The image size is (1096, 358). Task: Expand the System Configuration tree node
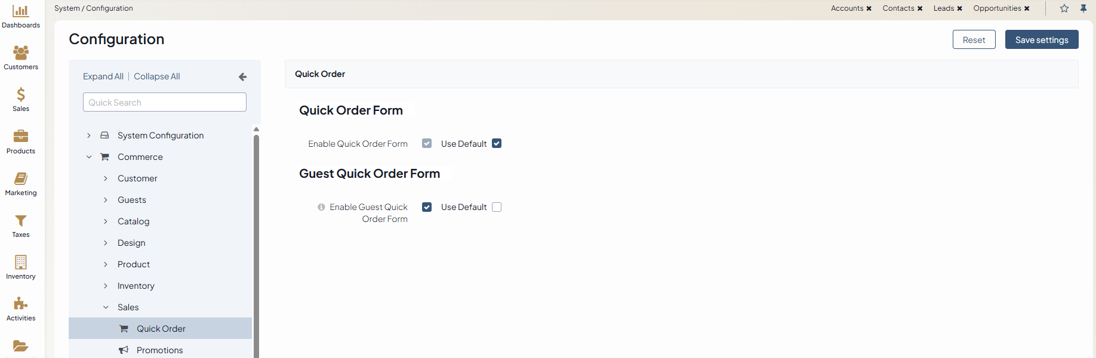(89, 135)
